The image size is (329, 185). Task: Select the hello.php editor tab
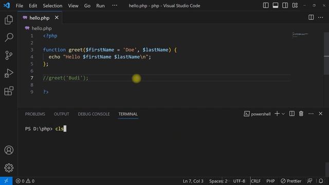pos(40,18)
